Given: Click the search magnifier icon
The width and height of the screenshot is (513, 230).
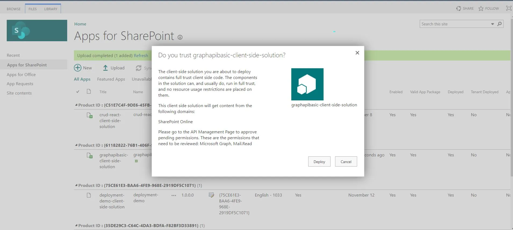Looking at the screenshot, I should [500, 24].
